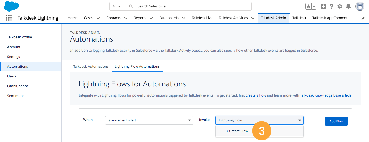Open the Contacts tab

pos(114,18)
